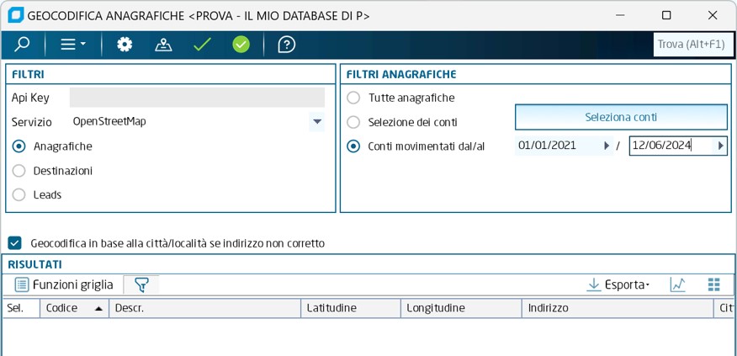The image size is (737, 356).
Task: Select the Tutte anagrafiche option
Action: click(353, 98)
